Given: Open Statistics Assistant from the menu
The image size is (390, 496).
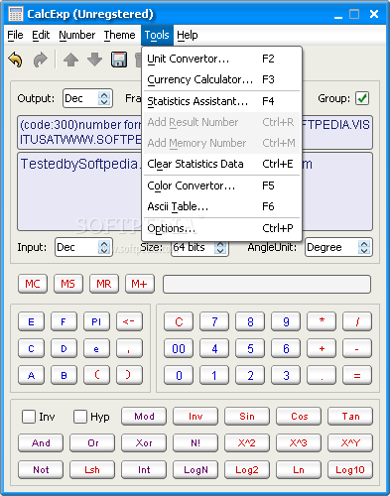Looking at the screenshot, I should (x=221, y=101).
